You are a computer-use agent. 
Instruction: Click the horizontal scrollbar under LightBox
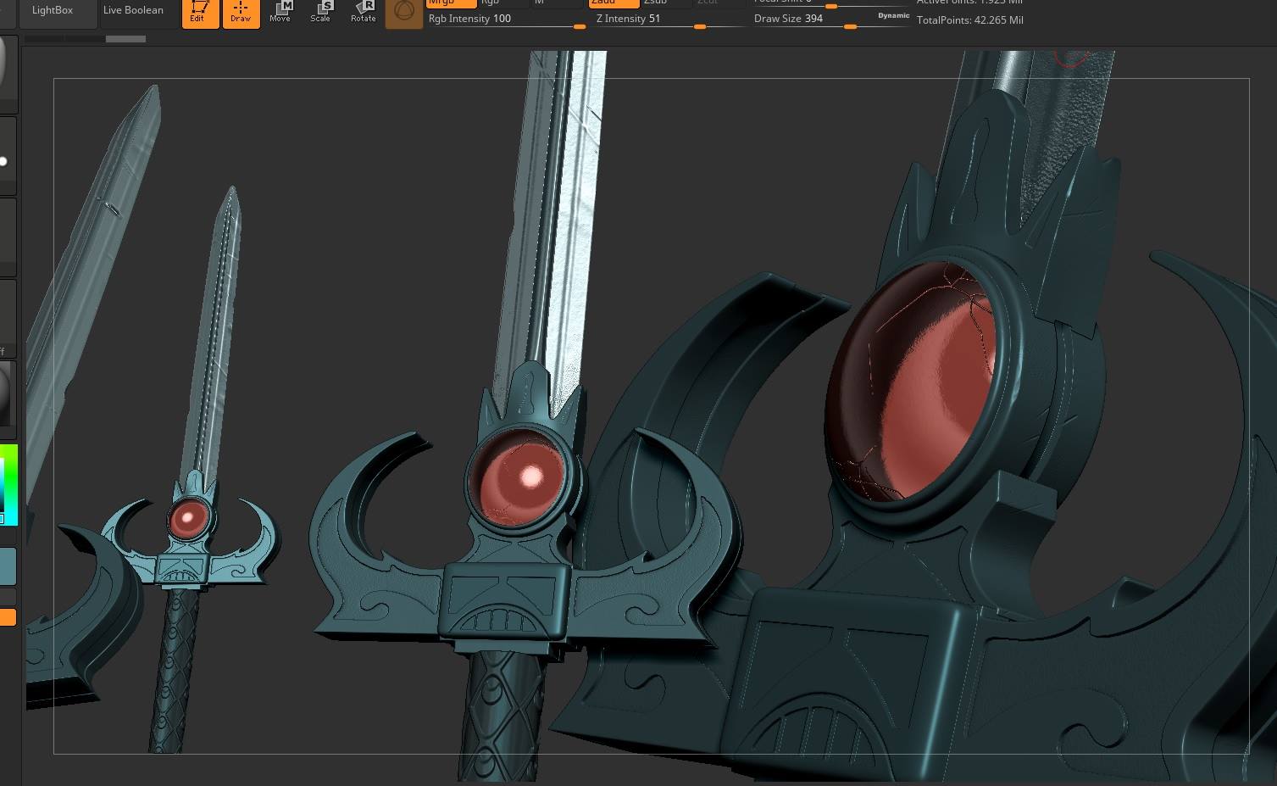point(85,39)
